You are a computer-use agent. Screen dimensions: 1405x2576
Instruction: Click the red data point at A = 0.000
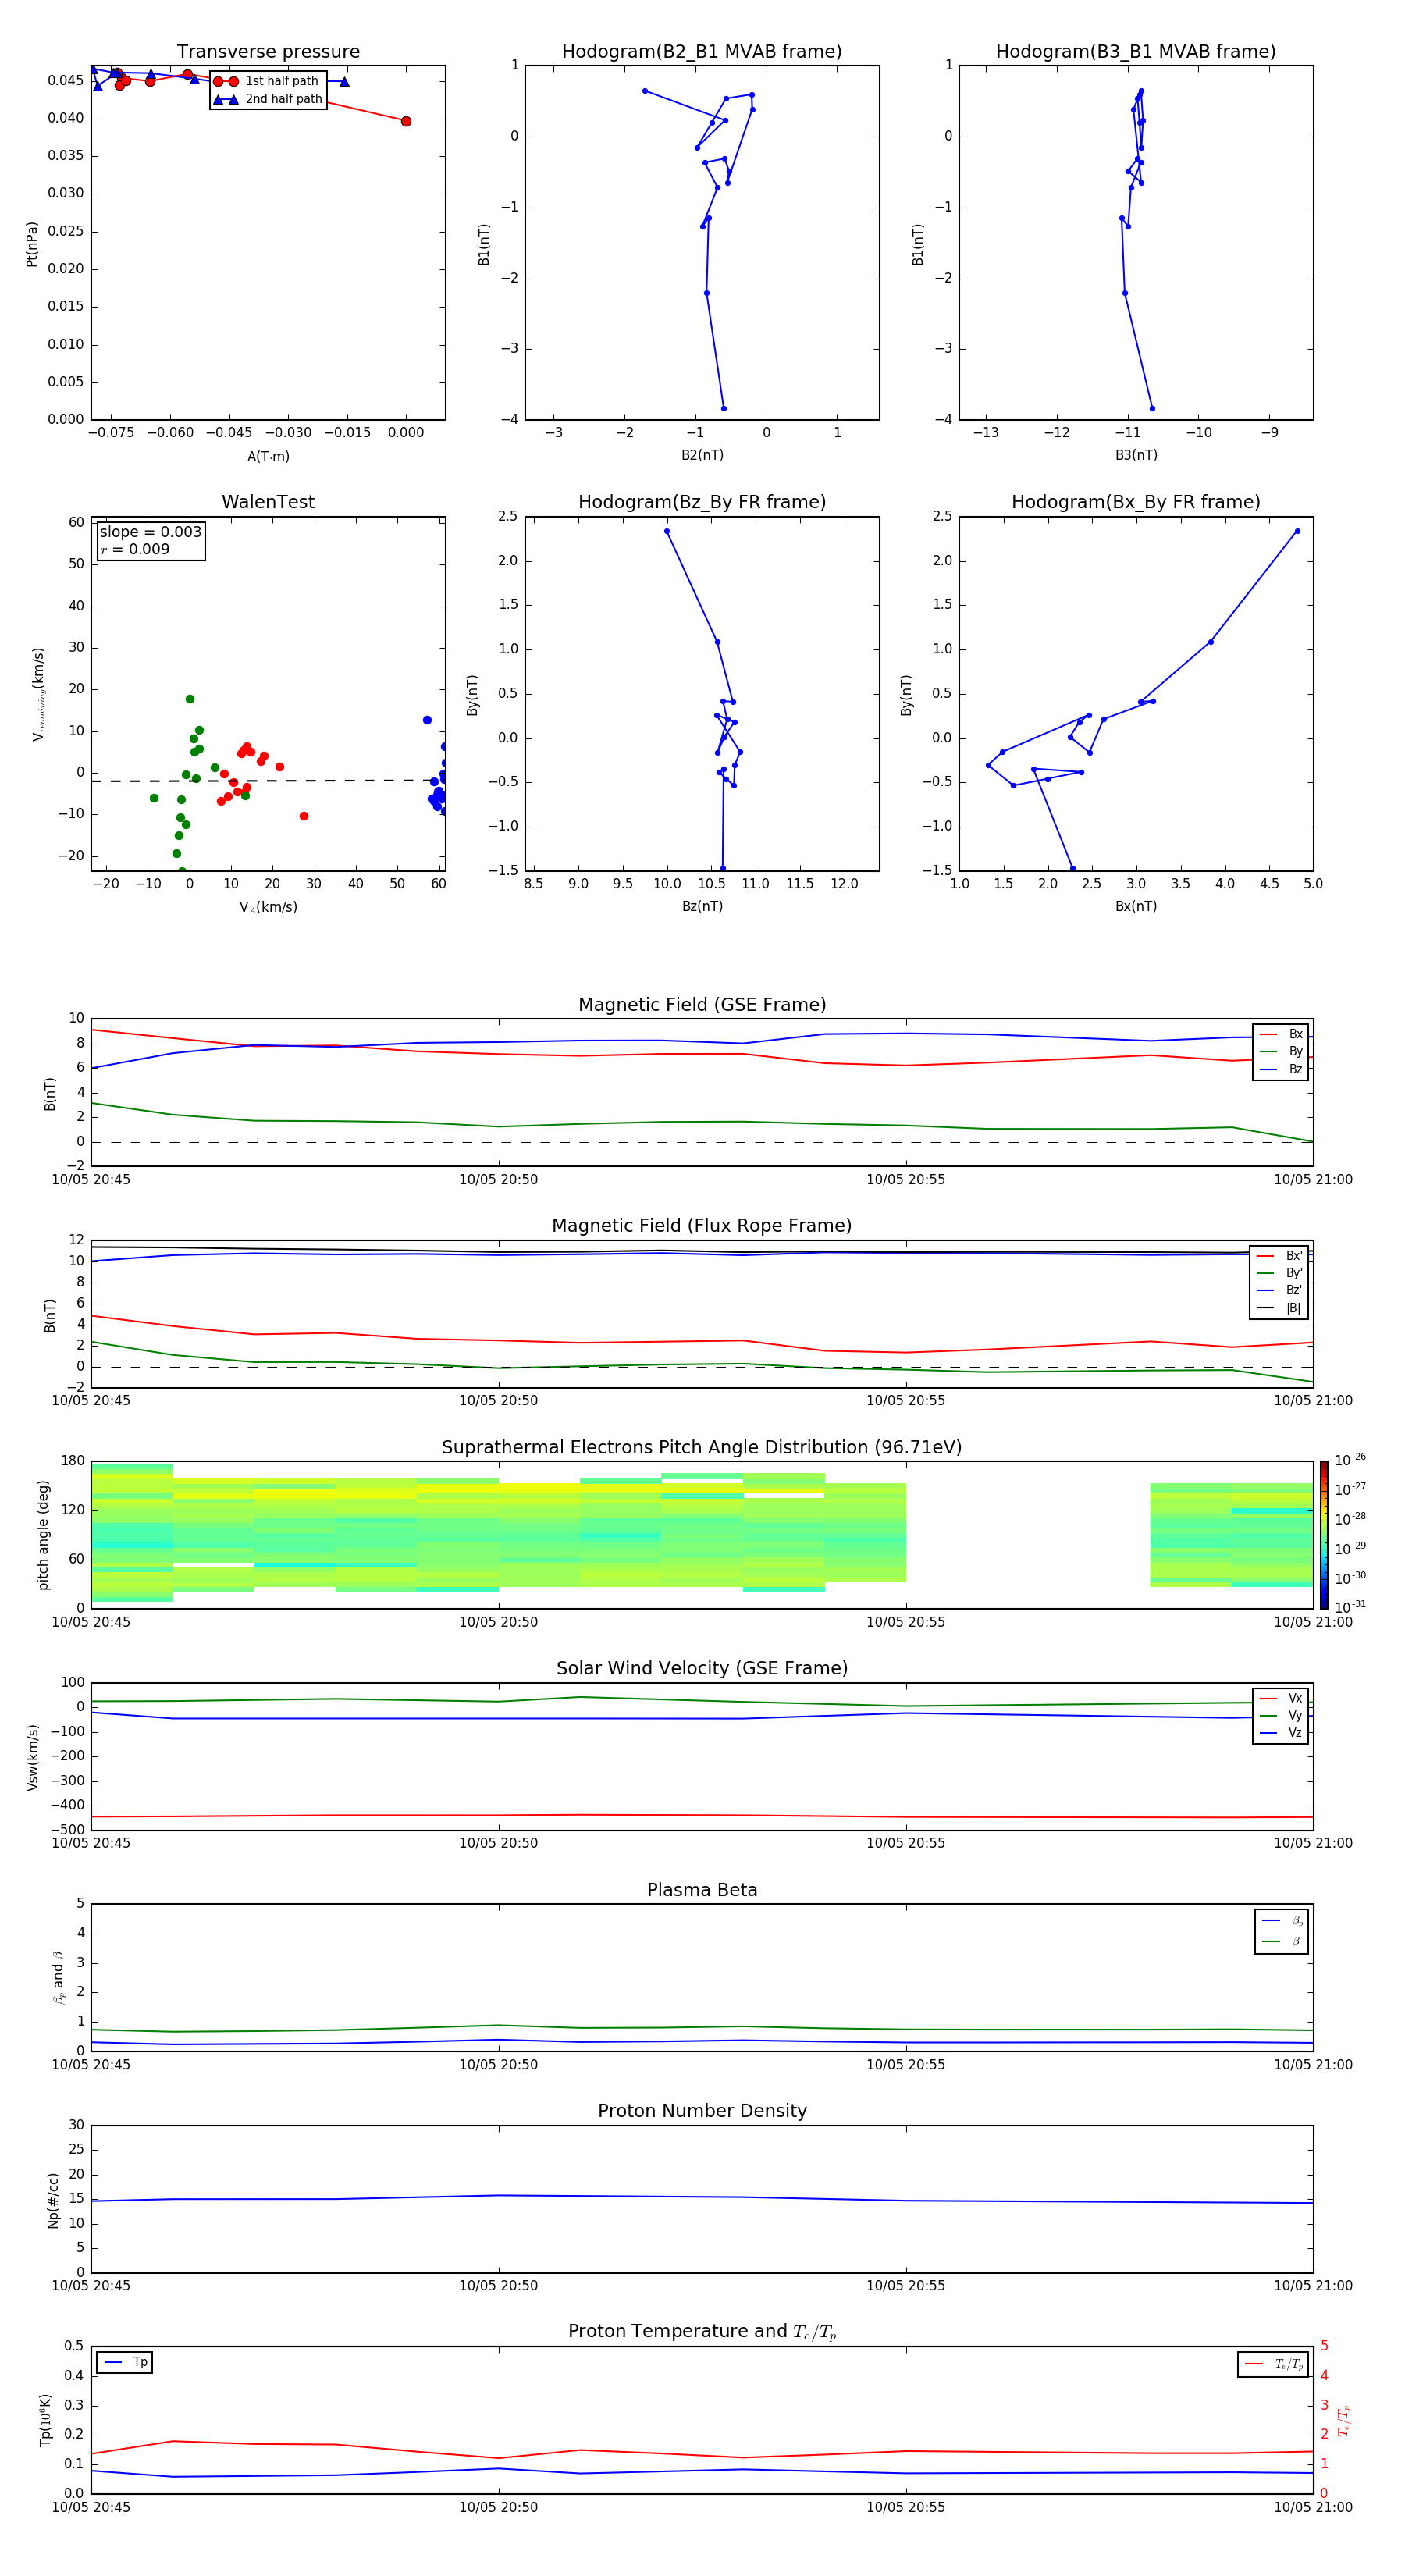point(406,121)
